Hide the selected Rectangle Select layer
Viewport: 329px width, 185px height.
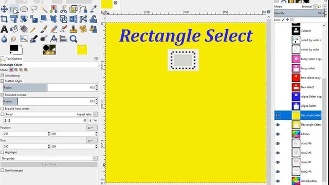coord(278,115)
